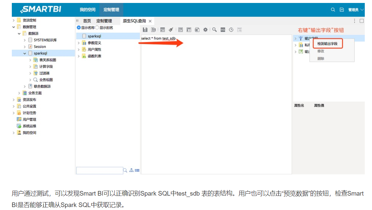Click the magnifier preview data icon in toolbar
The height and width of the screenshot is (210, 372).
(214, 29)
